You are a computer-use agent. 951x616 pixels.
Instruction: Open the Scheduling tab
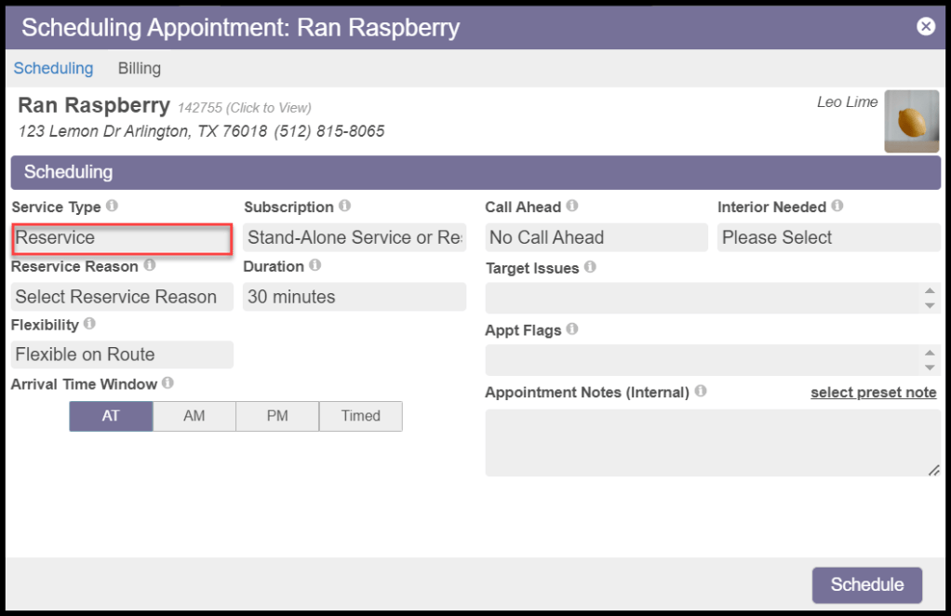coord(53,68)
